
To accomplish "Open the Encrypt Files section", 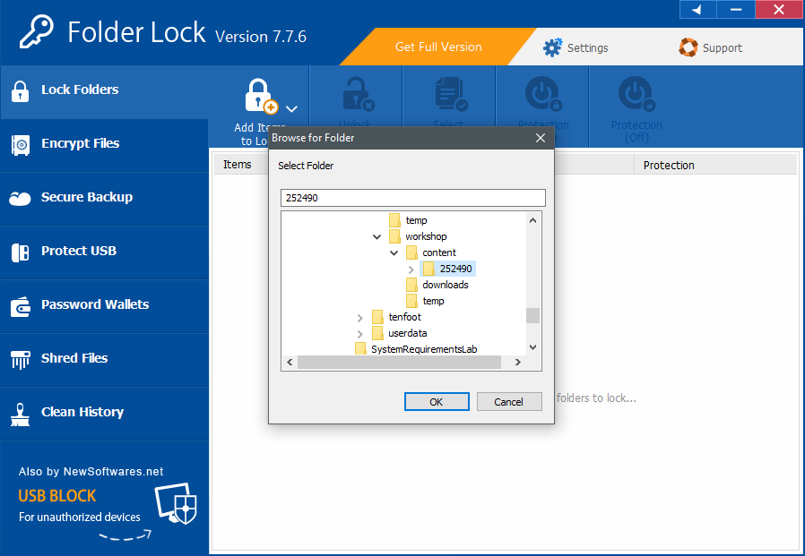I will click(104, 144).
